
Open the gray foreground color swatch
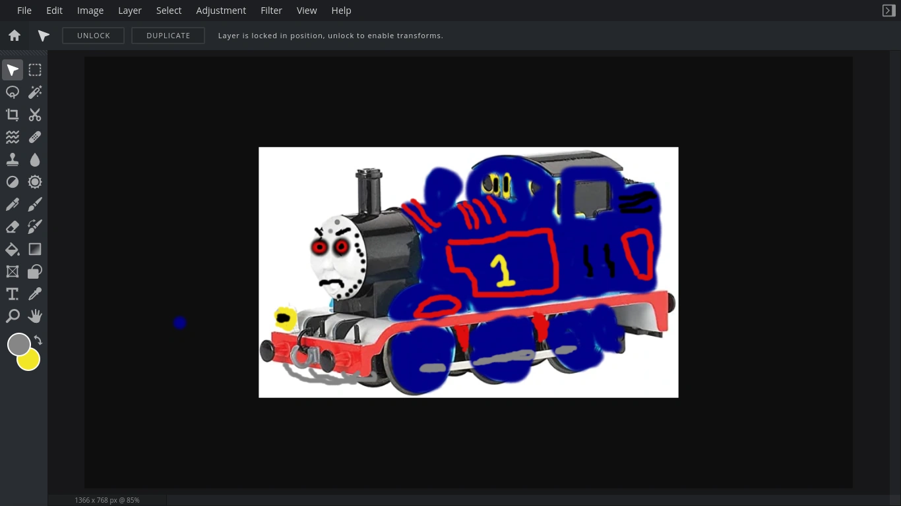click(18, 344)
